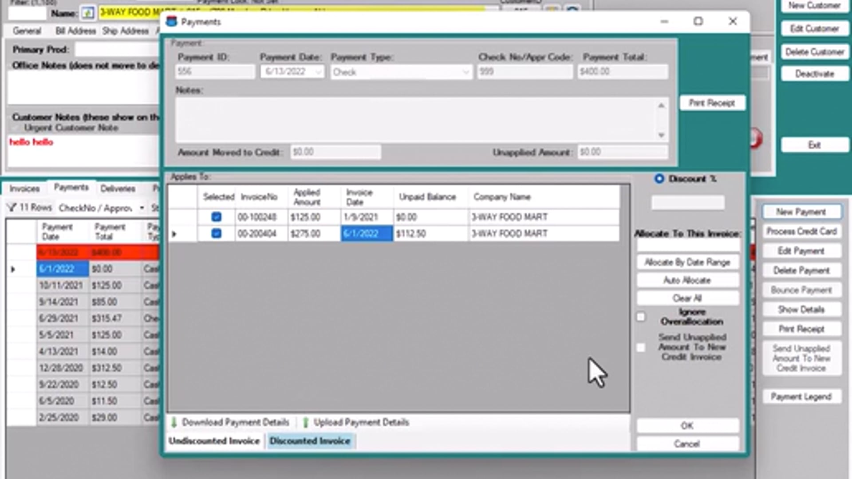Click the Notes scrollbar down arrow
Viewport: 852px width, 479px height.
pyautogui.click(x=661, y=135)
